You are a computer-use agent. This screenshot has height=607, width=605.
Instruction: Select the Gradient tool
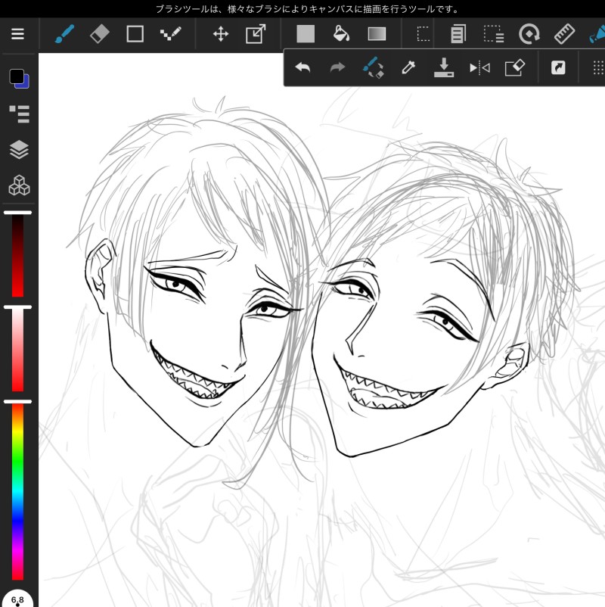pos(377,34)
